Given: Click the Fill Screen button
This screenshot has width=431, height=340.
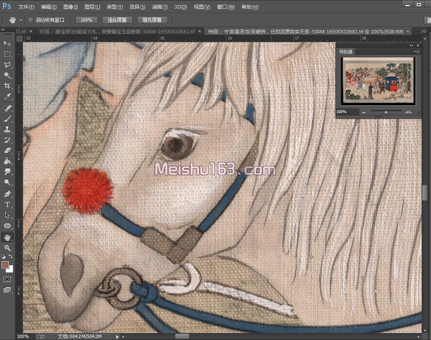Looking at the screenshot, I should click(152, 20).
